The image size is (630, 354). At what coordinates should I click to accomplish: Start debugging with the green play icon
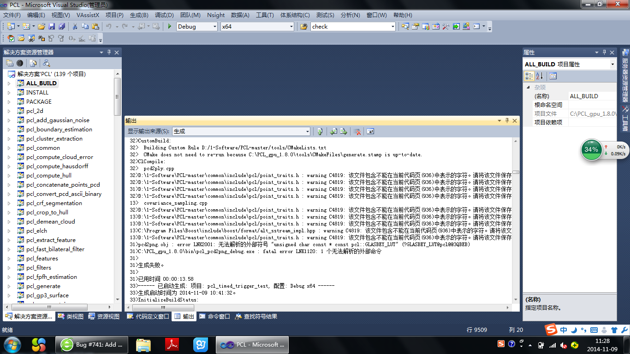pyautogui.click(x=169, y=26)
